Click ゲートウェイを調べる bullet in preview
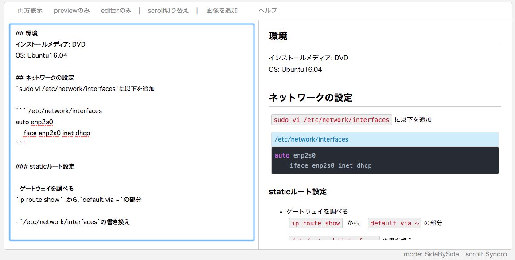The width and height of the screenshot is (515, 260). 317,211
